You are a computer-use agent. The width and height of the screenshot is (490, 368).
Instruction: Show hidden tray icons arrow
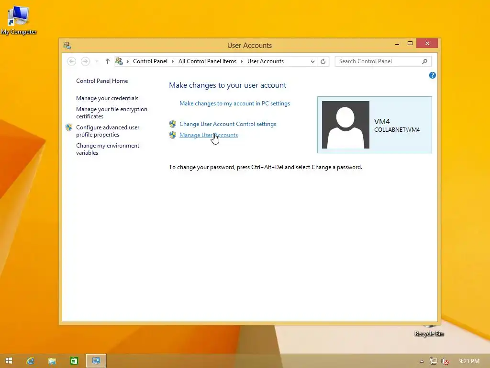[x=422, y=361]
